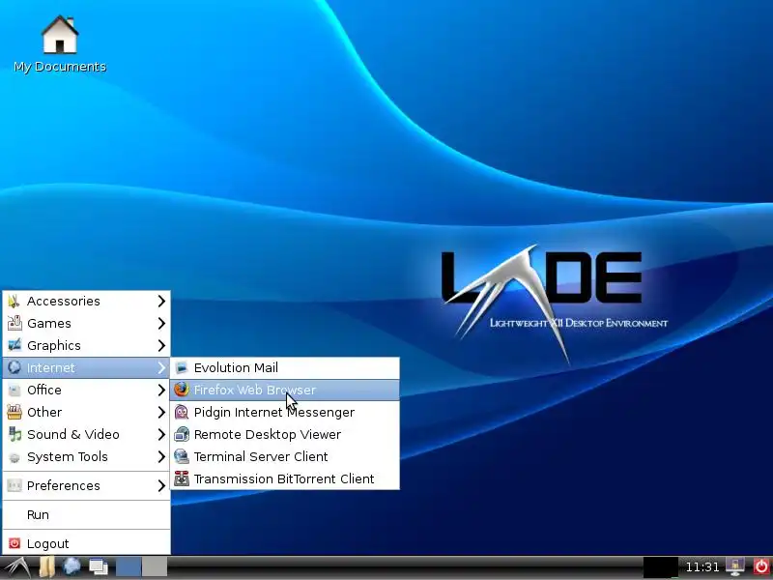This screenshot has height=580, width=773.
Task: Select the Internet menu entry
Action: [86, 367]
